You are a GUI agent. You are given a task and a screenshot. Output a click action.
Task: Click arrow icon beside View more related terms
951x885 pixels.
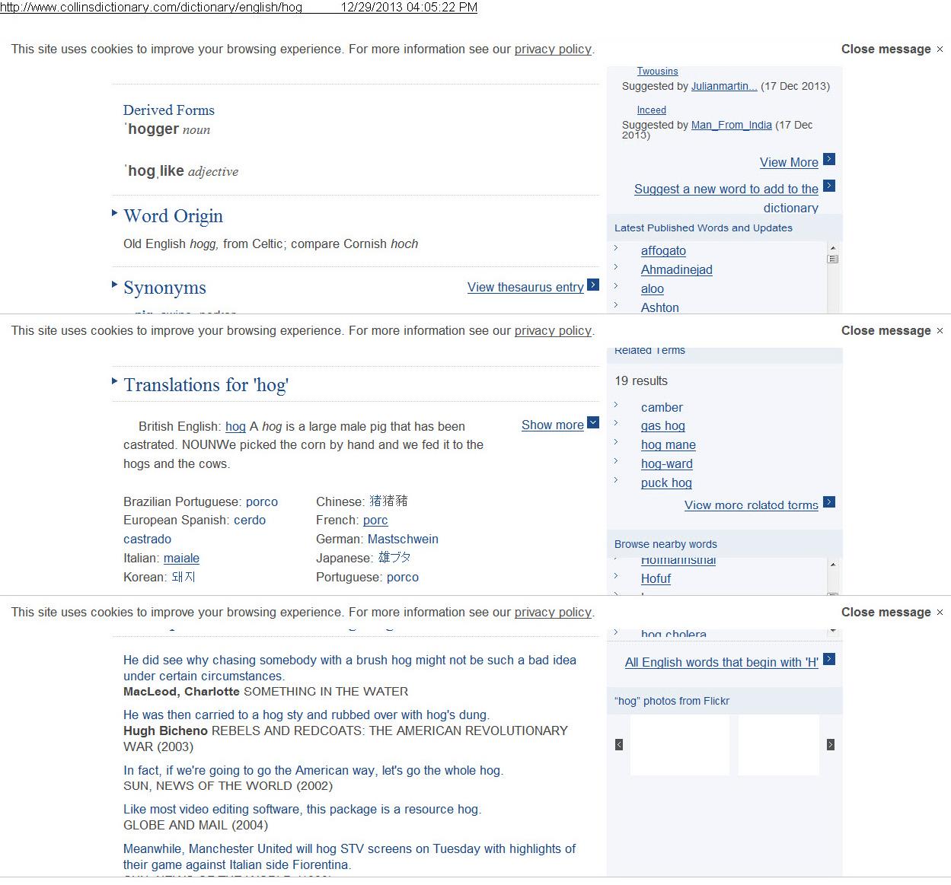(x=829, y=502)
